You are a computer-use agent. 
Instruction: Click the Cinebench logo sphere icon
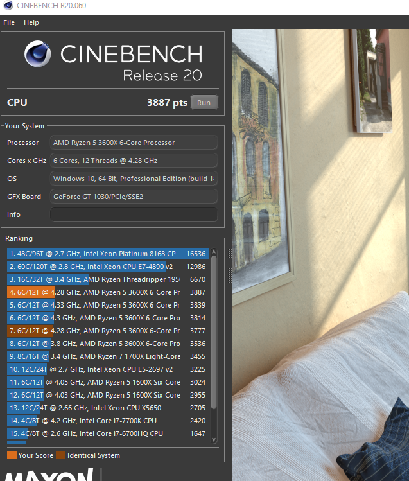pos(38,54)
